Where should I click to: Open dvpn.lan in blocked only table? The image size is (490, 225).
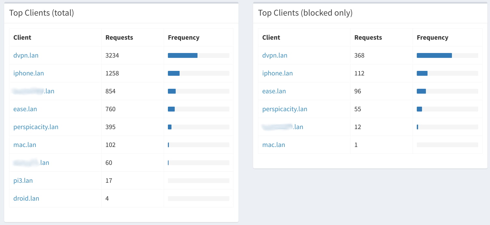coord(275,55)
